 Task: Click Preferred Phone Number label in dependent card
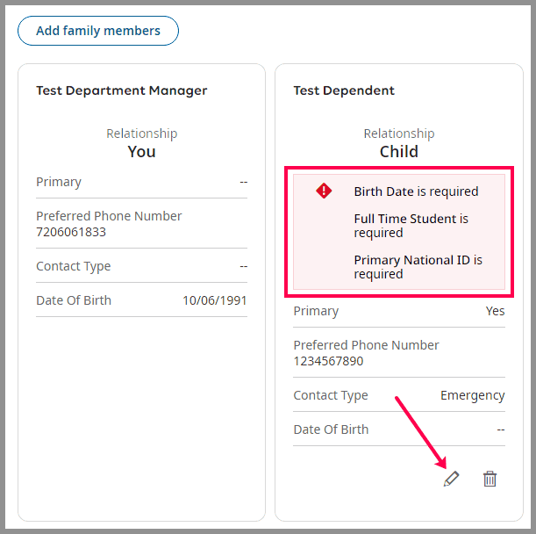tap(366, 345)
